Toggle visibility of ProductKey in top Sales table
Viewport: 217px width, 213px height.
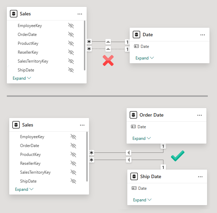pos(71,43)
